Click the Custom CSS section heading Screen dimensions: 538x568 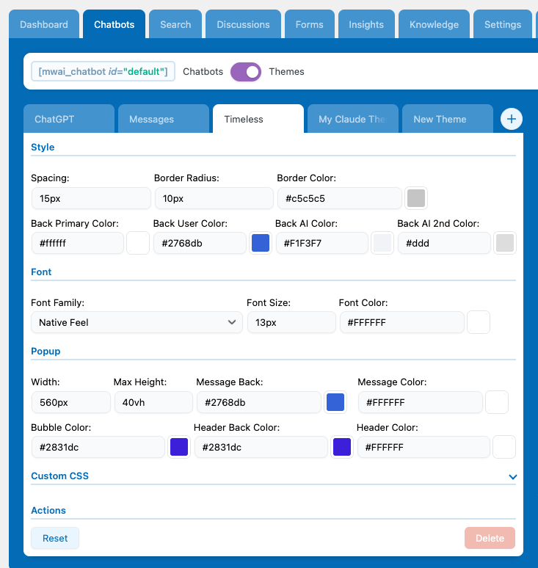click(x=59, y=476)
